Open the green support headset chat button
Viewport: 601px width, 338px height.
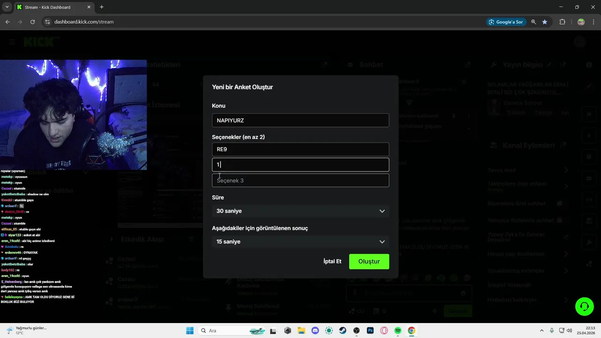click(x=585, y=307)
